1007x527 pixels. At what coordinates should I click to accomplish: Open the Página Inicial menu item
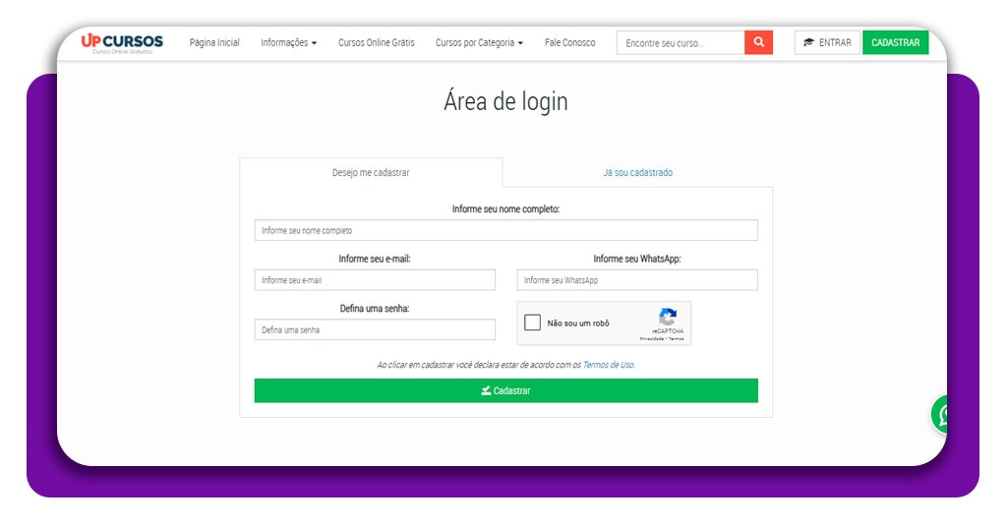point(214,43)
